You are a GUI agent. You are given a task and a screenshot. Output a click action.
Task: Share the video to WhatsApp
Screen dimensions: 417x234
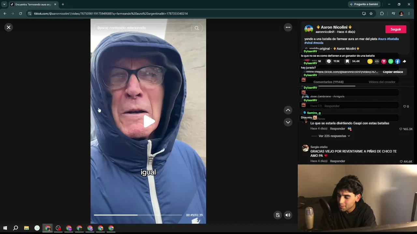tap(391, 61)
